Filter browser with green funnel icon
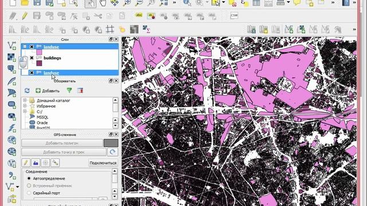367x206 pixels. [x=69, y=90]
